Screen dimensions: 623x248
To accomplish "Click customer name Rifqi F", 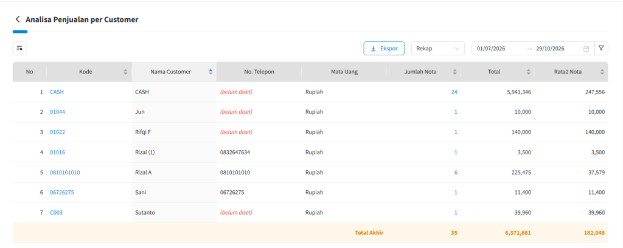I will [x=143, y=132].
